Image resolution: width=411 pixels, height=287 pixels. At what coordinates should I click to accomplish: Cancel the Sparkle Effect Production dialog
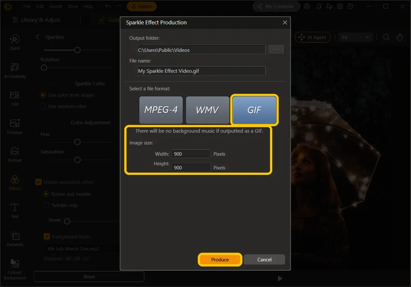tap(264, 260)
